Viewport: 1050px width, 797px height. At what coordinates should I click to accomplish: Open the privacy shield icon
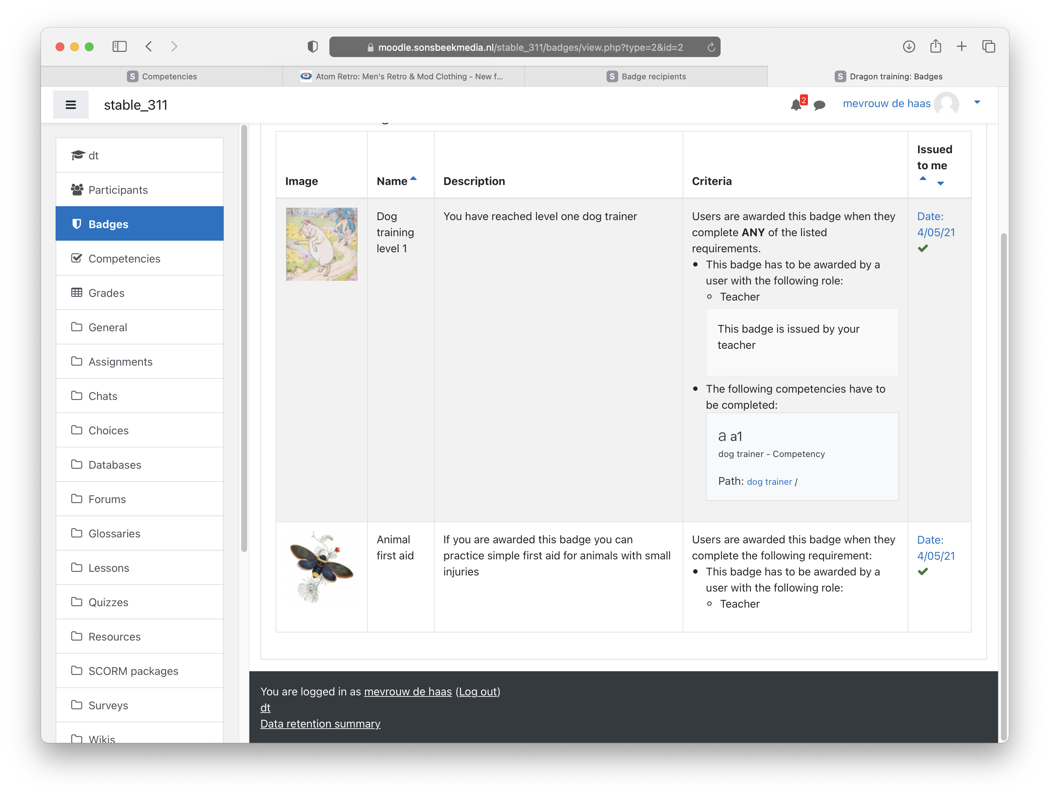click(x=312, y=46)
